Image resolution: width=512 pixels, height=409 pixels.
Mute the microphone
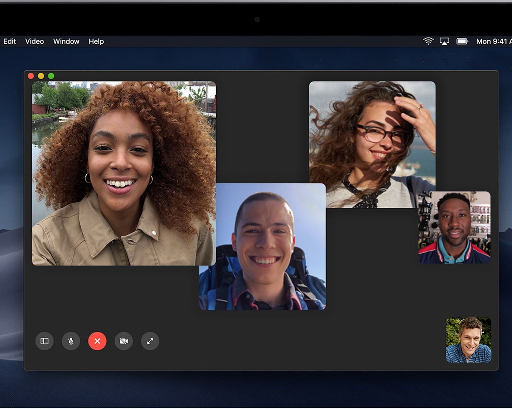click(71, 341)
